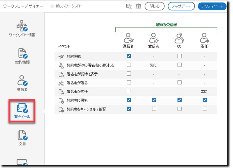Check 委任 checkbox for 契約書をキャンセル / 拒否
This screenshot has height=168, width=233.
[x=205, y=109]
